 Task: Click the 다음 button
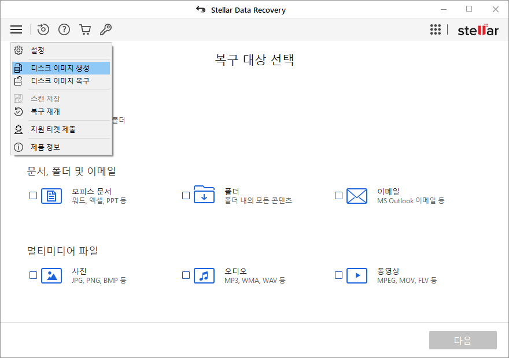[x=463, y=340]
